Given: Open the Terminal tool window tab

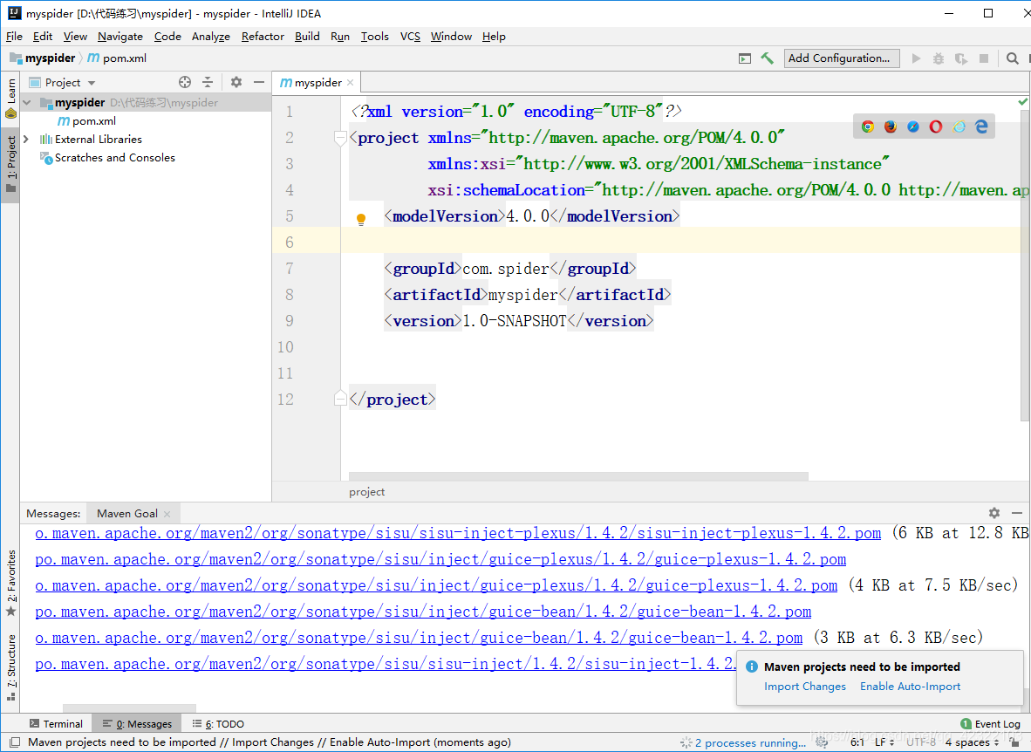Looking at the screenshot, I should pos(57,724).
